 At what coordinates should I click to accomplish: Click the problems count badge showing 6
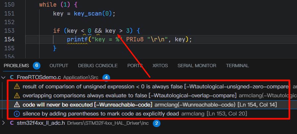(x=36, y=66)
